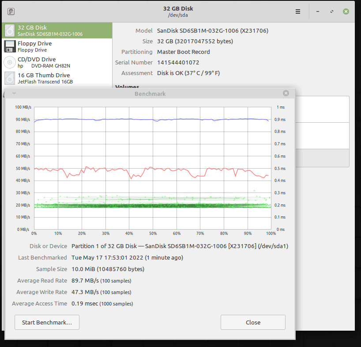
Task: Click the 32 GB Disk drive icon
Action: 10,30
